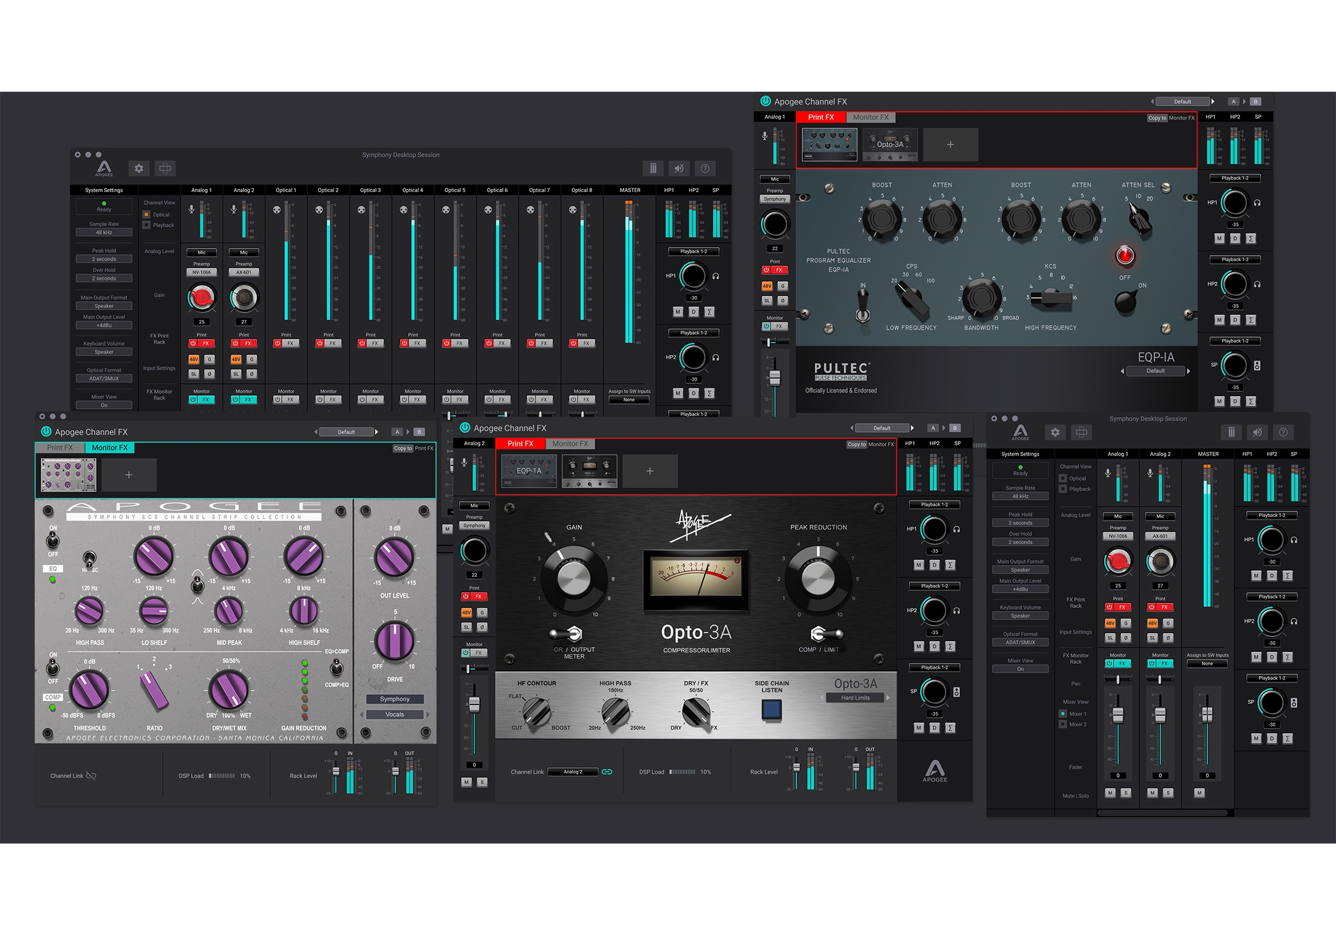Open Assign to SW Inputs None dropdown, large mixer
The height and width of the screenshot is (936, 1336).
[629, 400]
